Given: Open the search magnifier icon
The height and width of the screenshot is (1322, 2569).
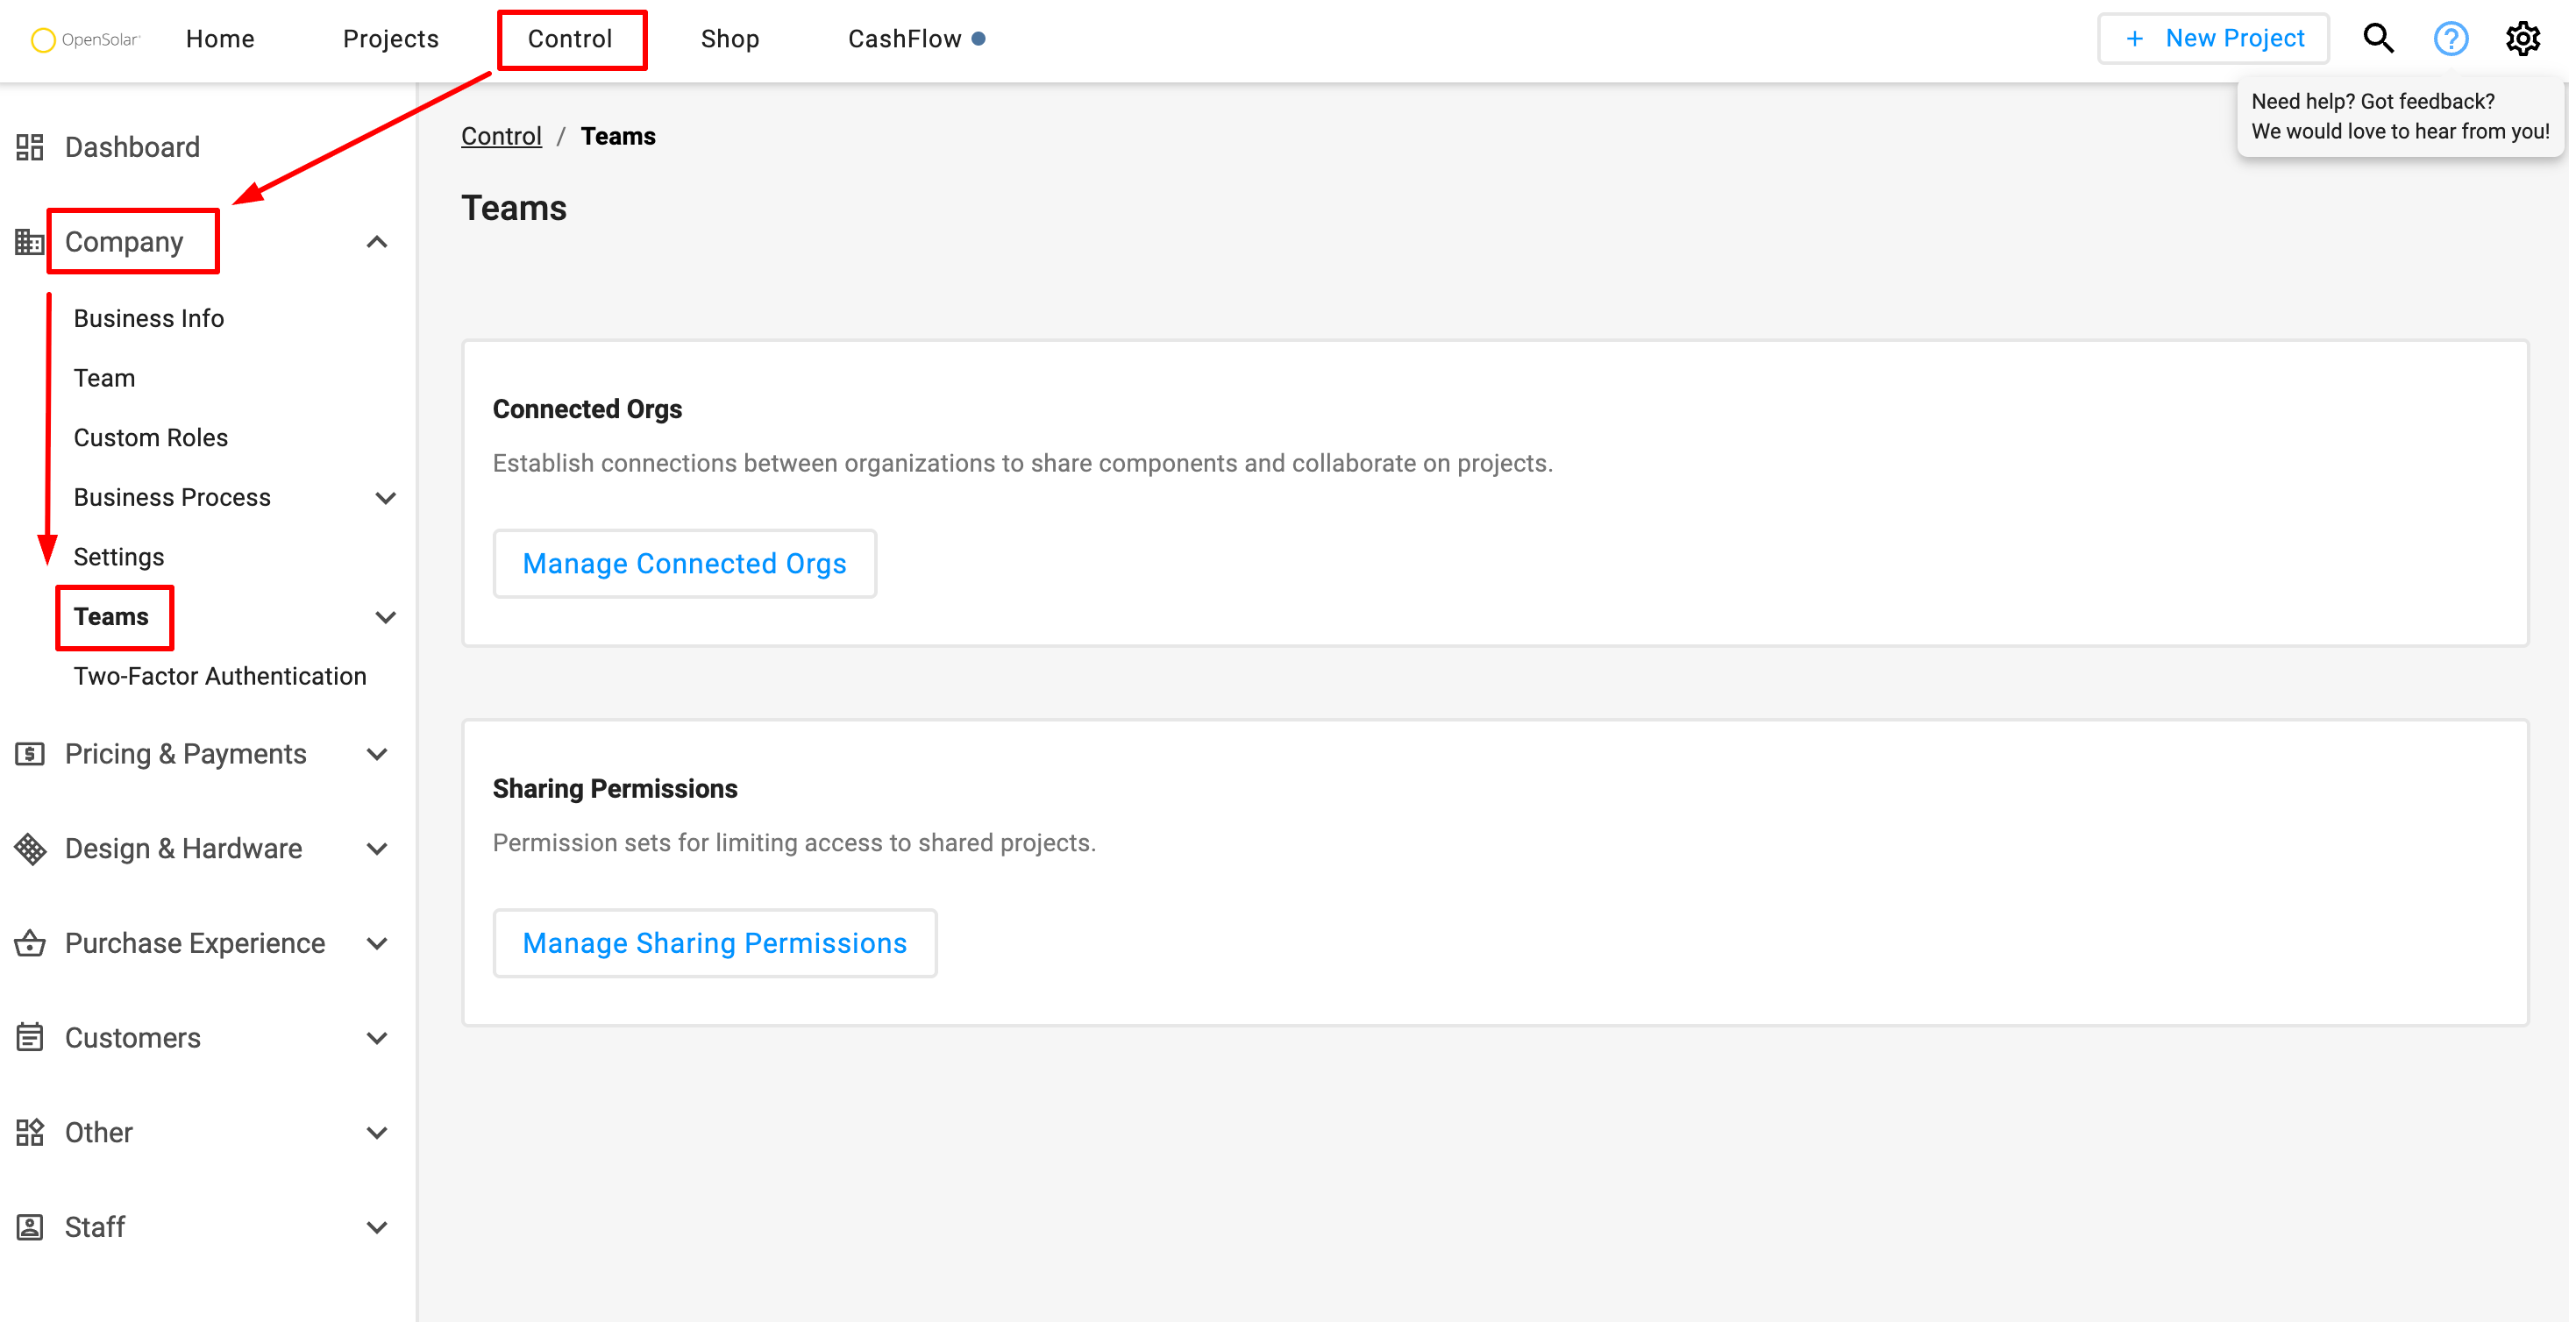Looking at the screenshot, I should pyautogui.click(x=2379, y=39).
